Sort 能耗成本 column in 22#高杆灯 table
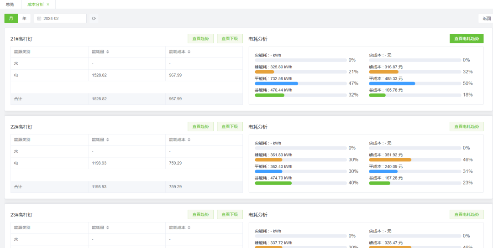Viewport: 493px width, 248px height. pos(189,139)
